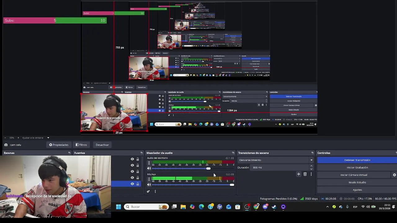Click the Desactivar button

(x=102, y=145)
